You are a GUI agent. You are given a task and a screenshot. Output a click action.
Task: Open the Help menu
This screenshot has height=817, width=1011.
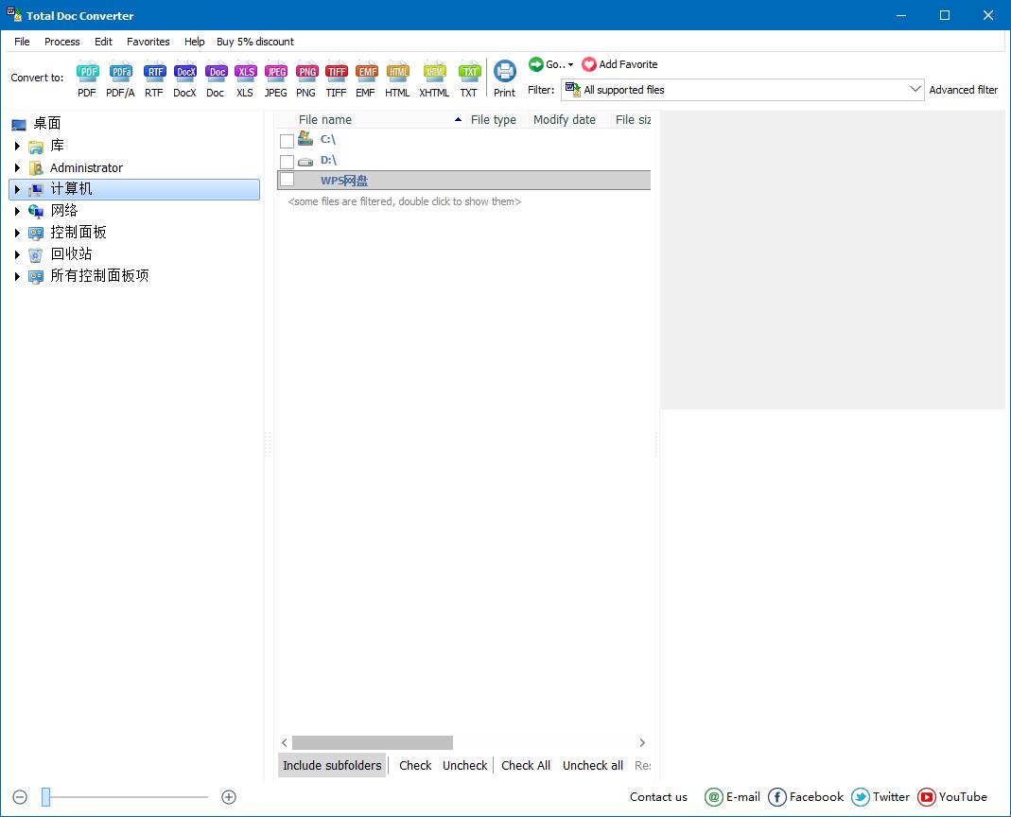[194, 42]
